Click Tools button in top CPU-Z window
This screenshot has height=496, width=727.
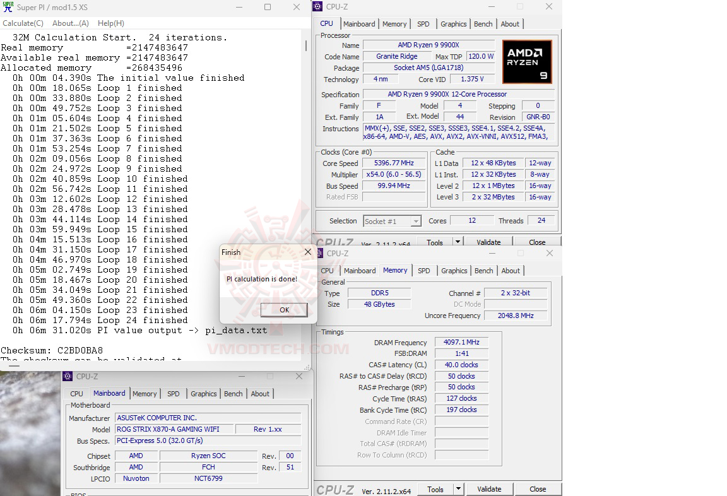pos(435,242)
